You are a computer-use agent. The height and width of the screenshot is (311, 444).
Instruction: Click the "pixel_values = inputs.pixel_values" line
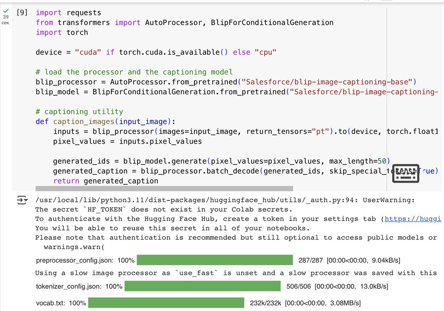point(127,142)
